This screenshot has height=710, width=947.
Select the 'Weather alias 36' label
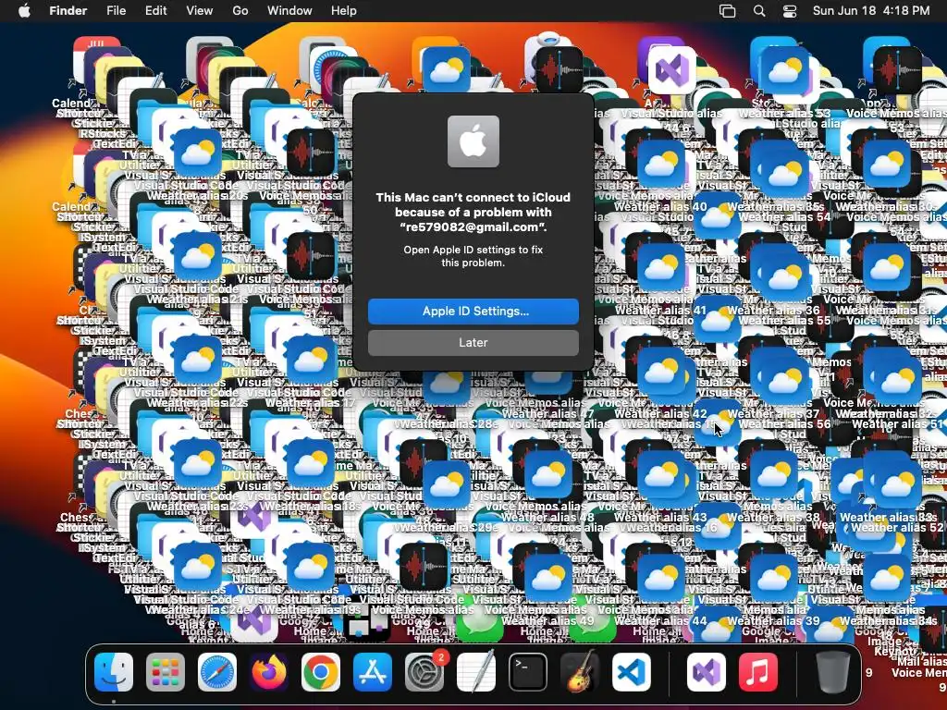pos(773,311)
